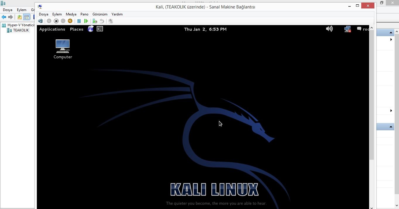Open the Yardım menu

pos(117,14)
